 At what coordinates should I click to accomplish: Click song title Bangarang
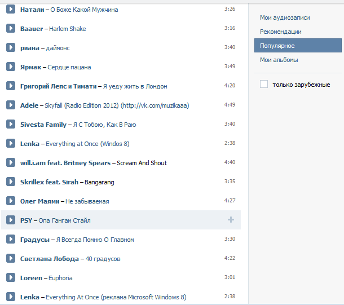99,182
